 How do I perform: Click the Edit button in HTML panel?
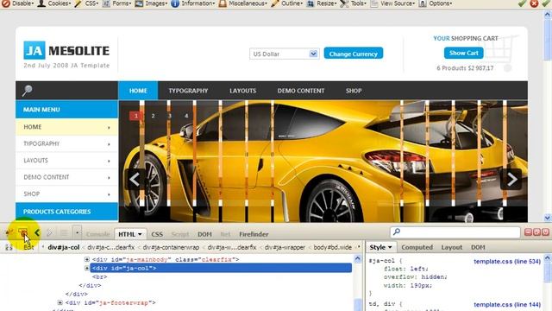coord(28,247)
